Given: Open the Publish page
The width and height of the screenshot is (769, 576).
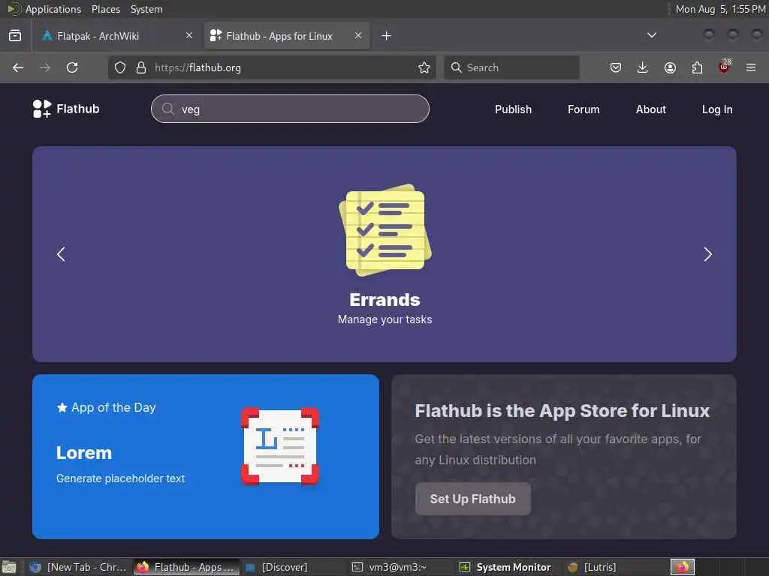Looking at the screenshot, I should [x=513, y=109].
